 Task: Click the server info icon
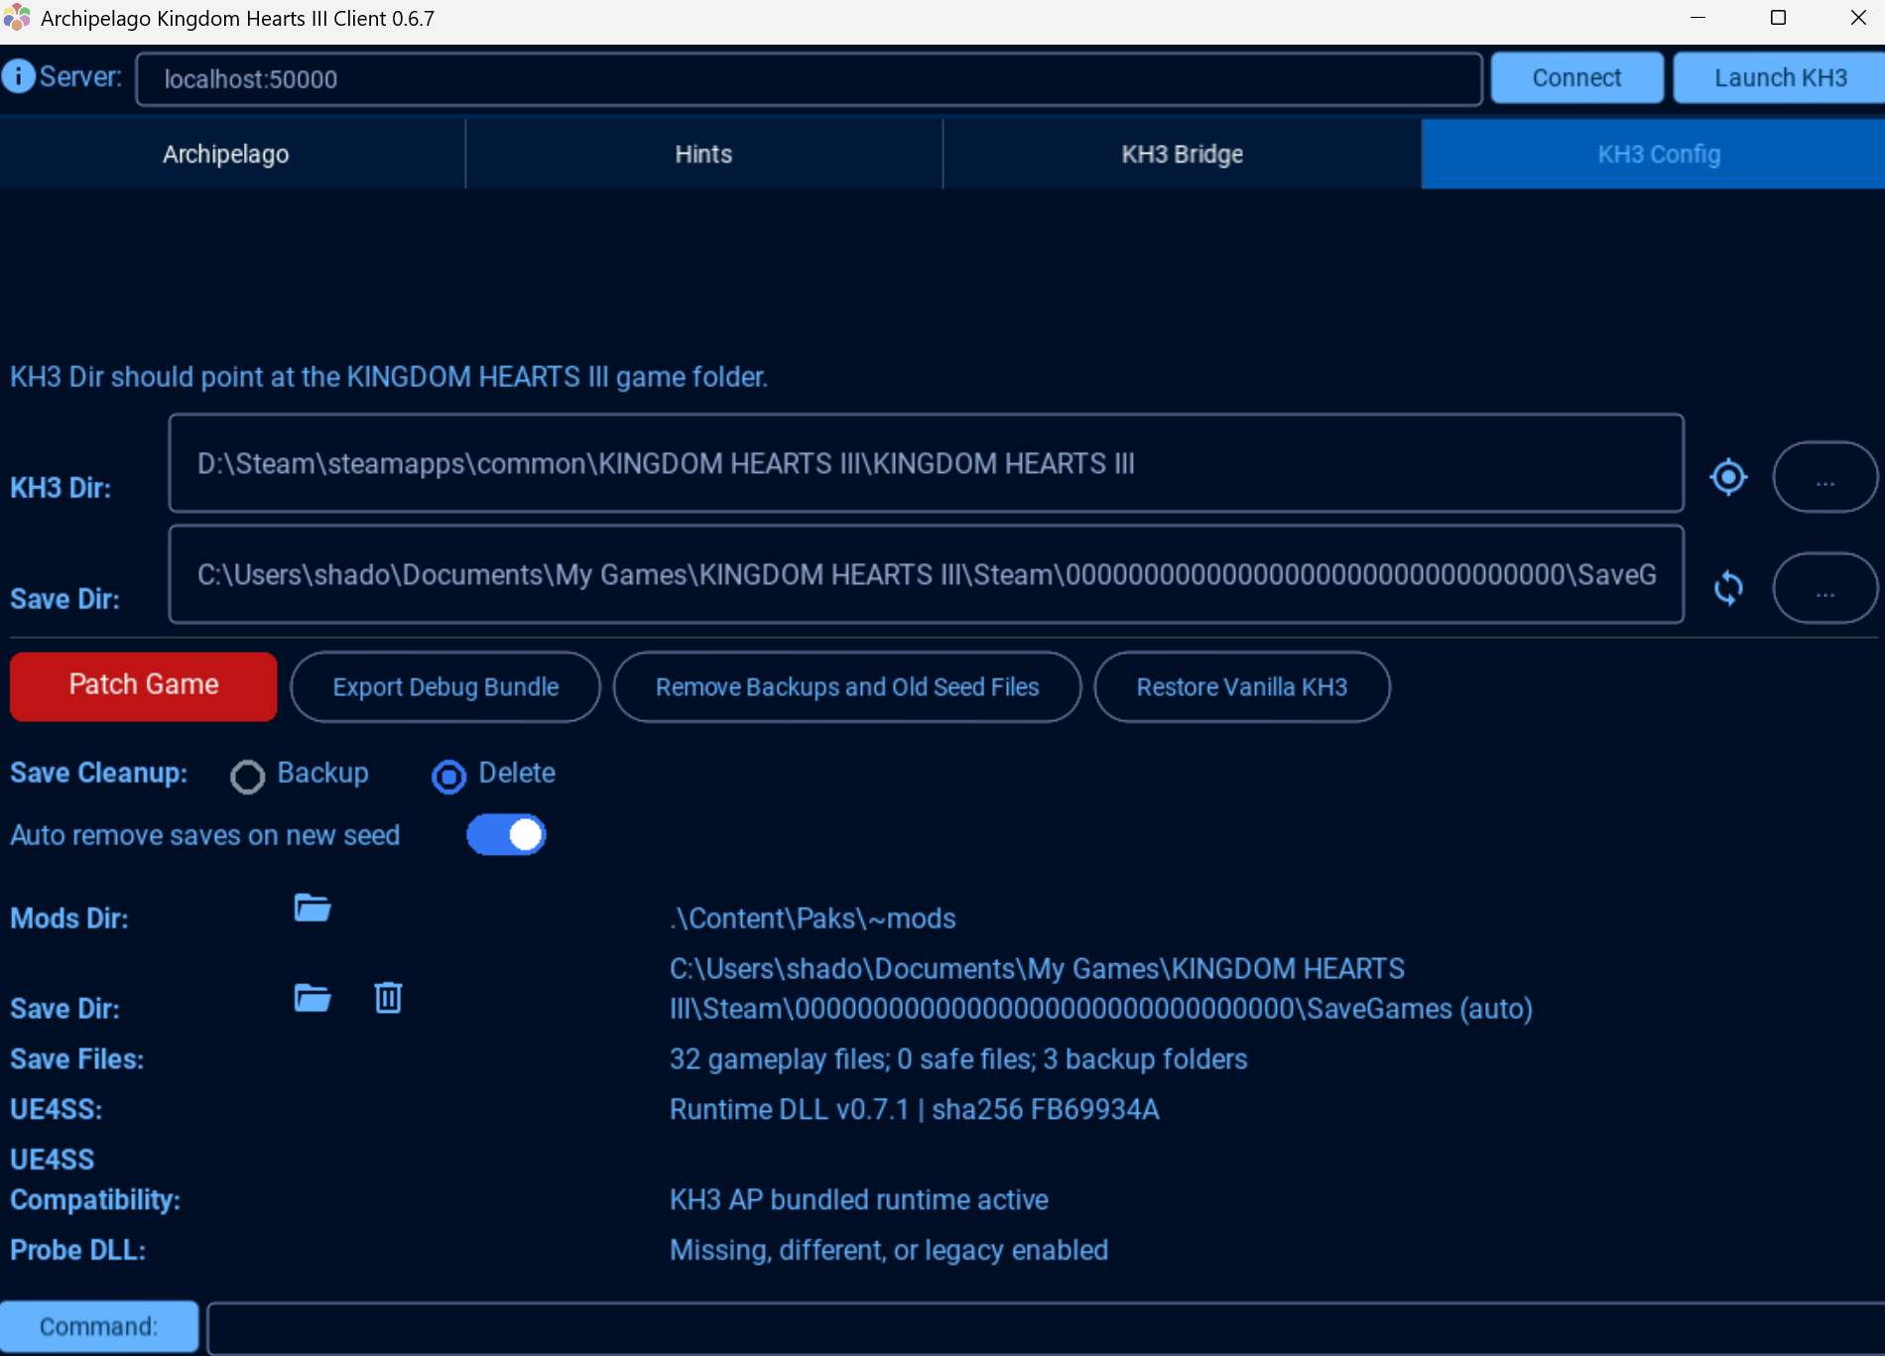click(18, 76)
